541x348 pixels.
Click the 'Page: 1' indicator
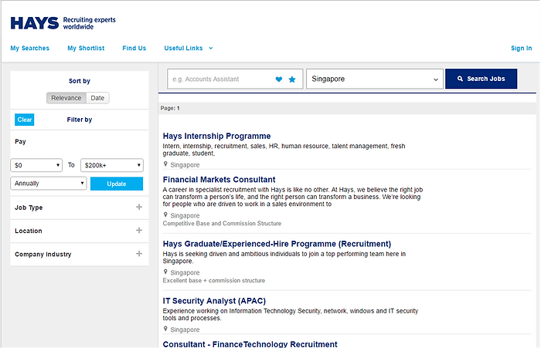tap(170, 108)
